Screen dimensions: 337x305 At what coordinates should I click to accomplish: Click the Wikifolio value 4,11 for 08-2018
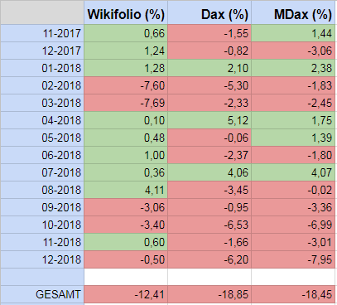point(126,190)
